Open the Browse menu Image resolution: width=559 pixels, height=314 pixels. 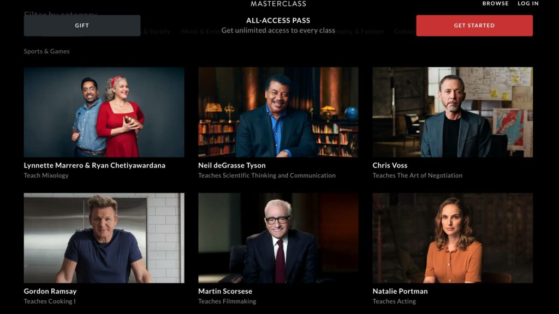(x=495, y=4)
